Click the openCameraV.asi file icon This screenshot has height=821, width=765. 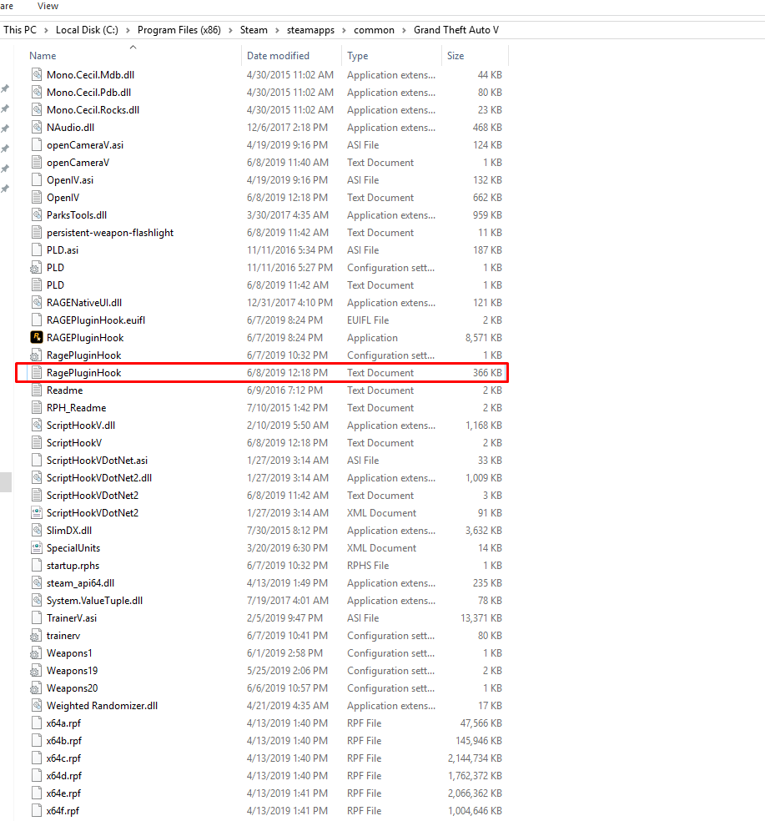(x=36, y=144)
